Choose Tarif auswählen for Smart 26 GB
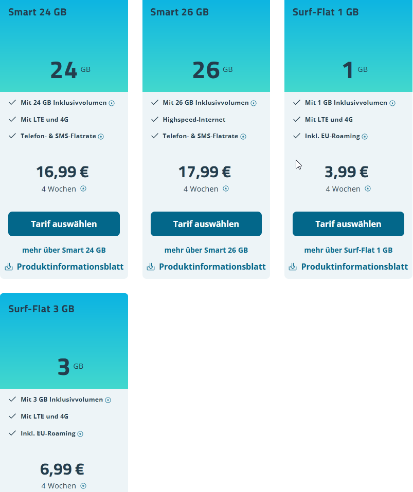Image resolution: width=413 pixels, height=492 pixels. coord(206,224)
